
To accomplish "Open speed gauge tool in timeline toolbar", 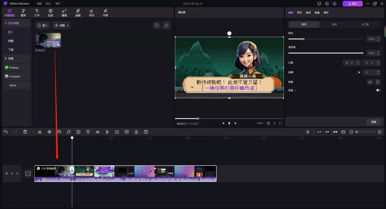I will click(x=59, y=132).
